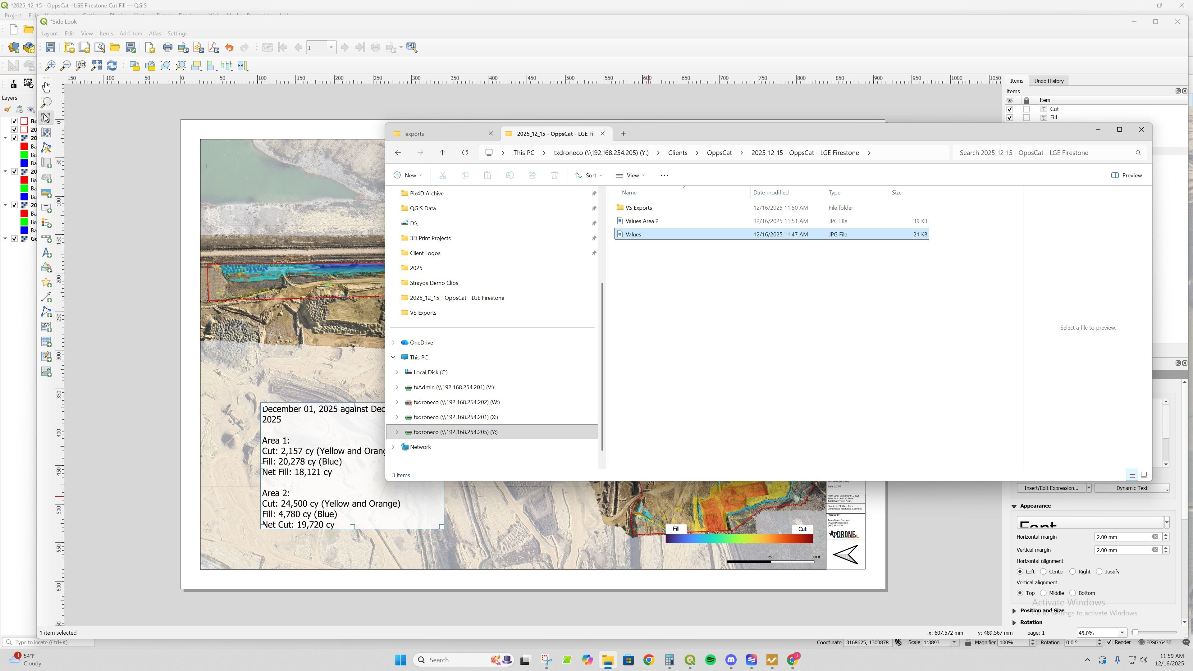Select the Add Picture tool

pos(46,193)
